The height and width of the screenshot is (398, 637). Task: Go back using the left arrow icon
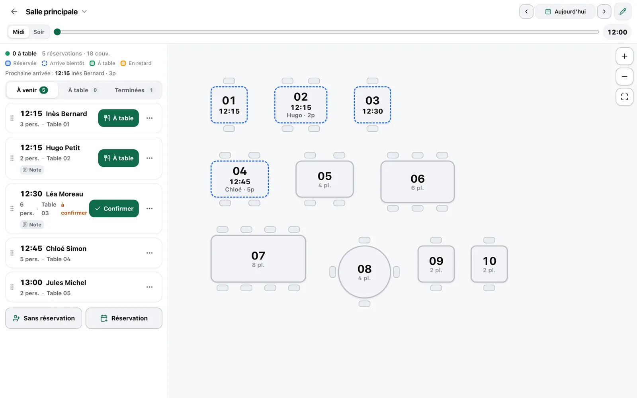tap(14, 12)
